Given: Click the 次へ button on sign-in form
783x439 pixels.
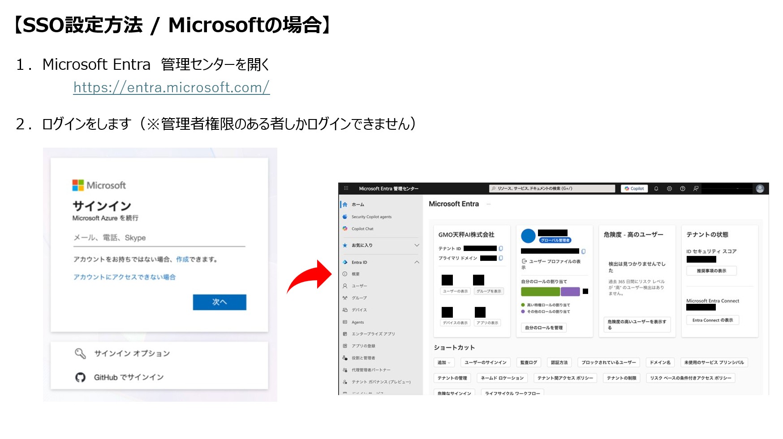Looking at the screenshot, I should [219, 302].
